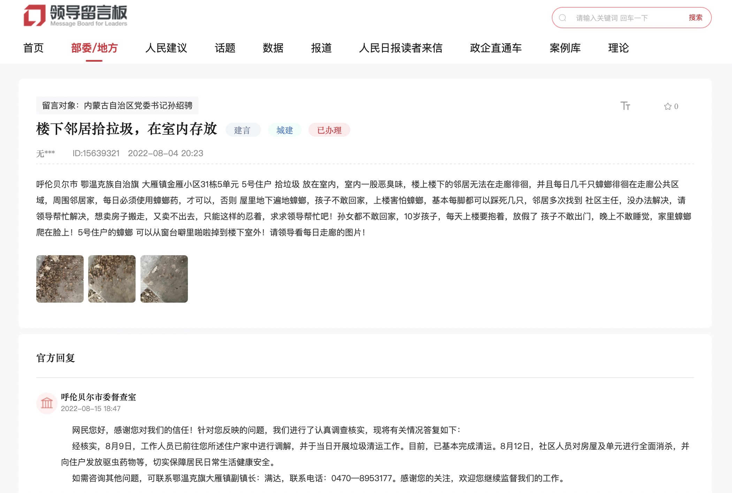The width and height of the screenshot is (732, 493).
Task: Open the third attached photo thumbnail
Action: (x=164, y=279)
